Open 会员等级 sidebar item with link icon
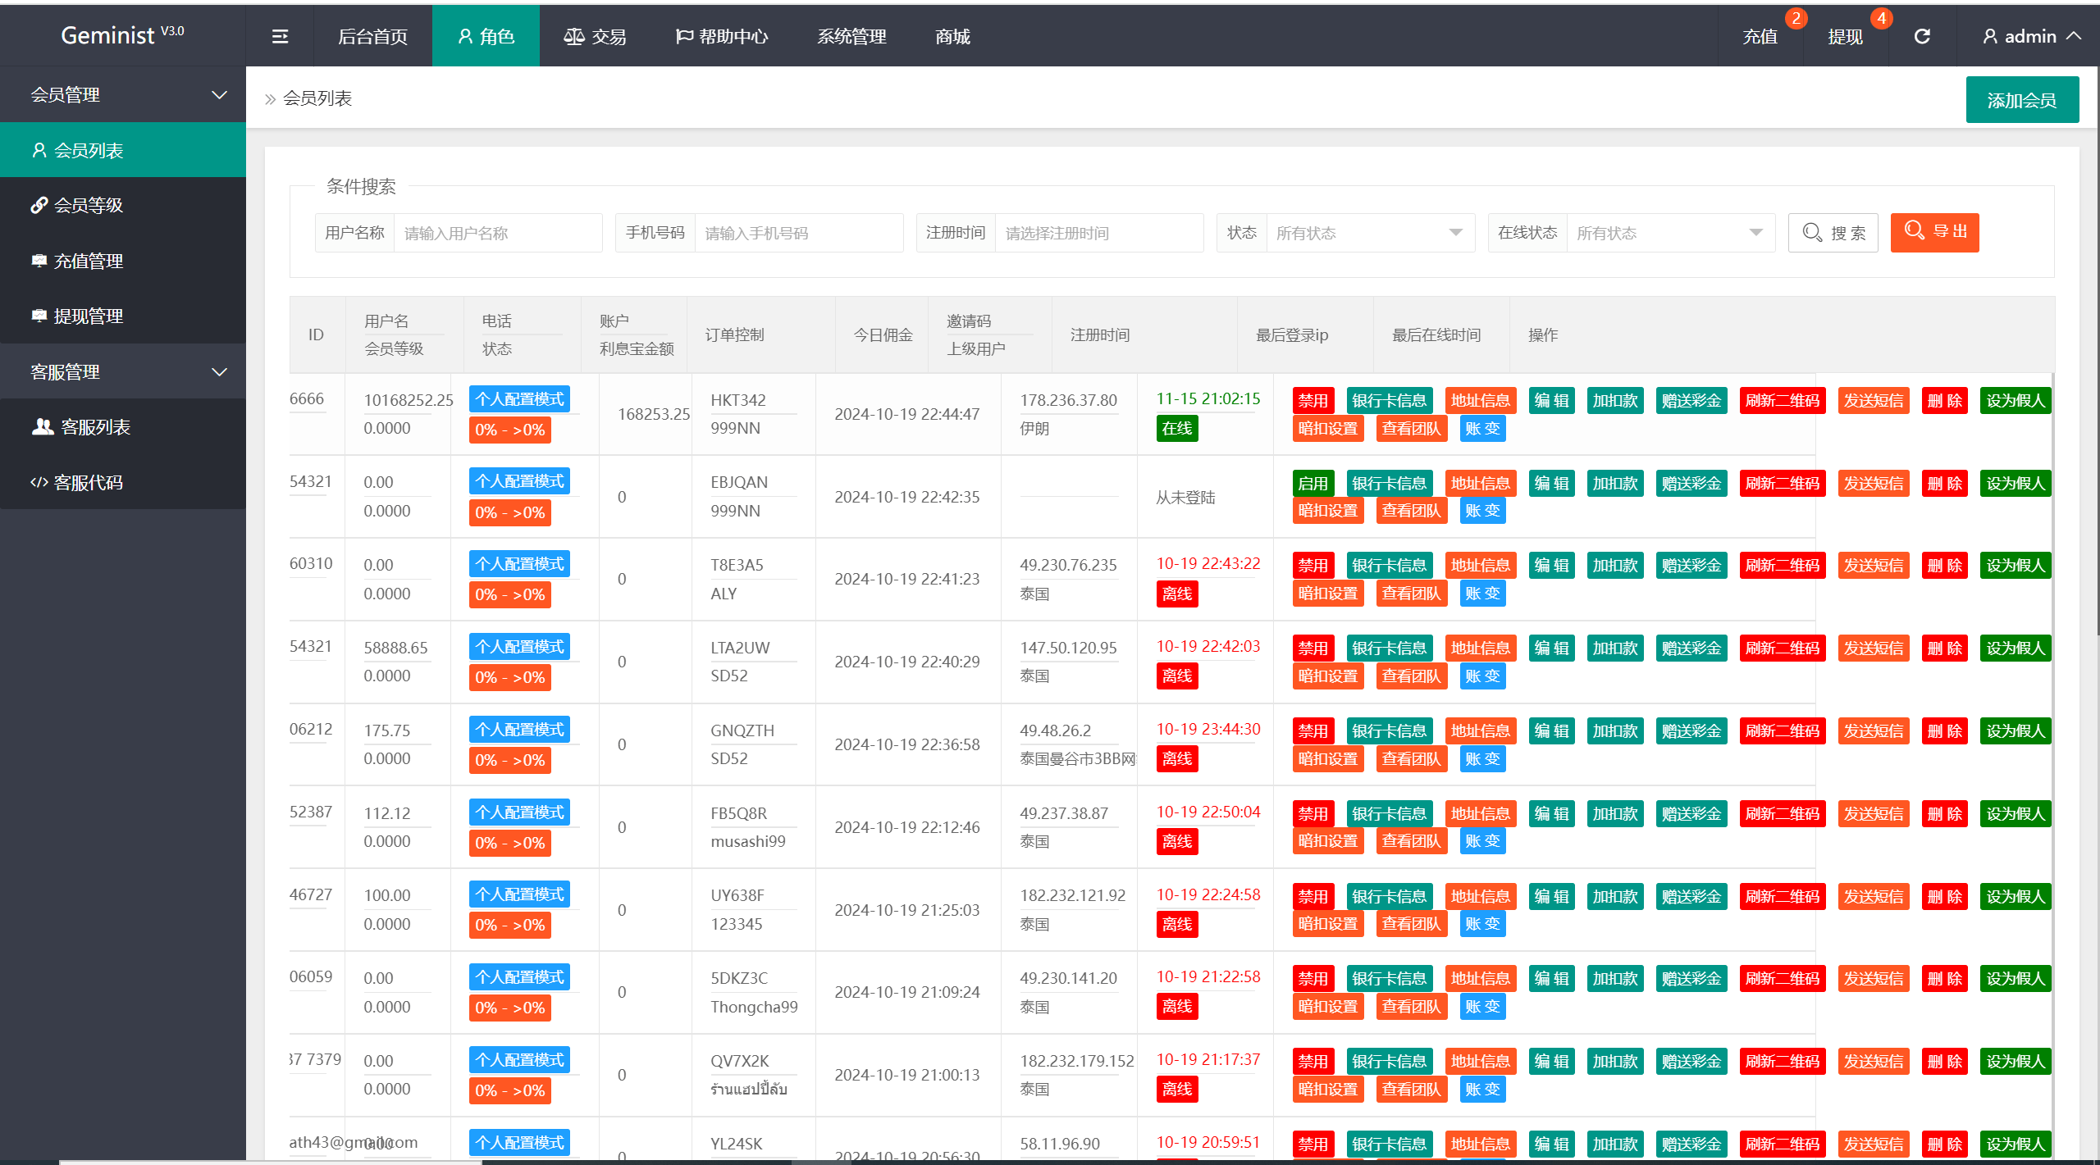Viewport: 2100px width, 1165px height. coord(88,205)
